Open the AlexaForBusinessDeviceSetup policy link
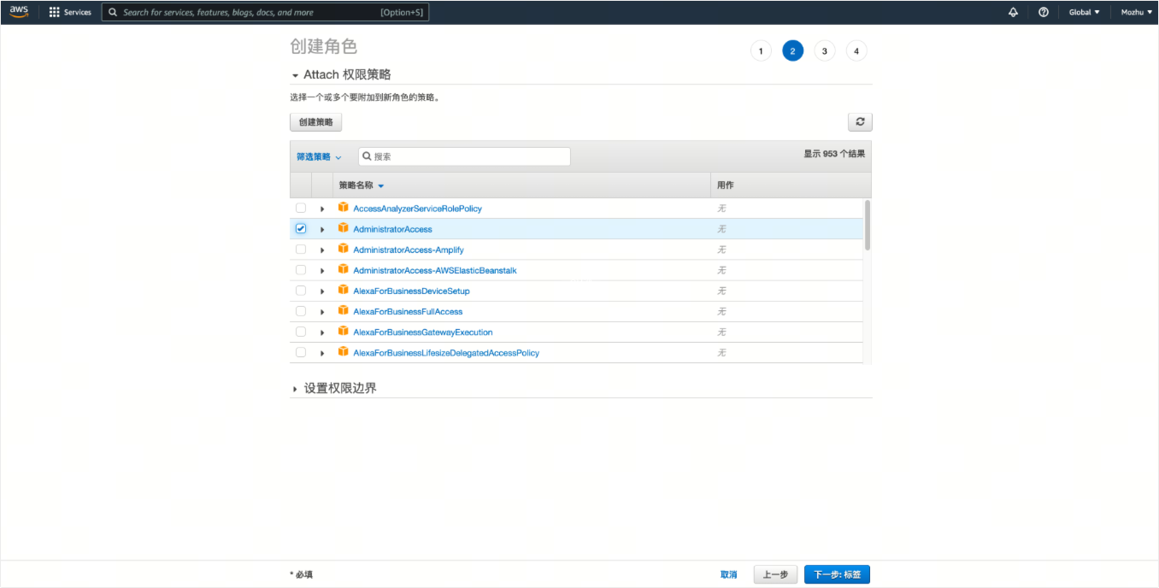 tap(411, 291)
